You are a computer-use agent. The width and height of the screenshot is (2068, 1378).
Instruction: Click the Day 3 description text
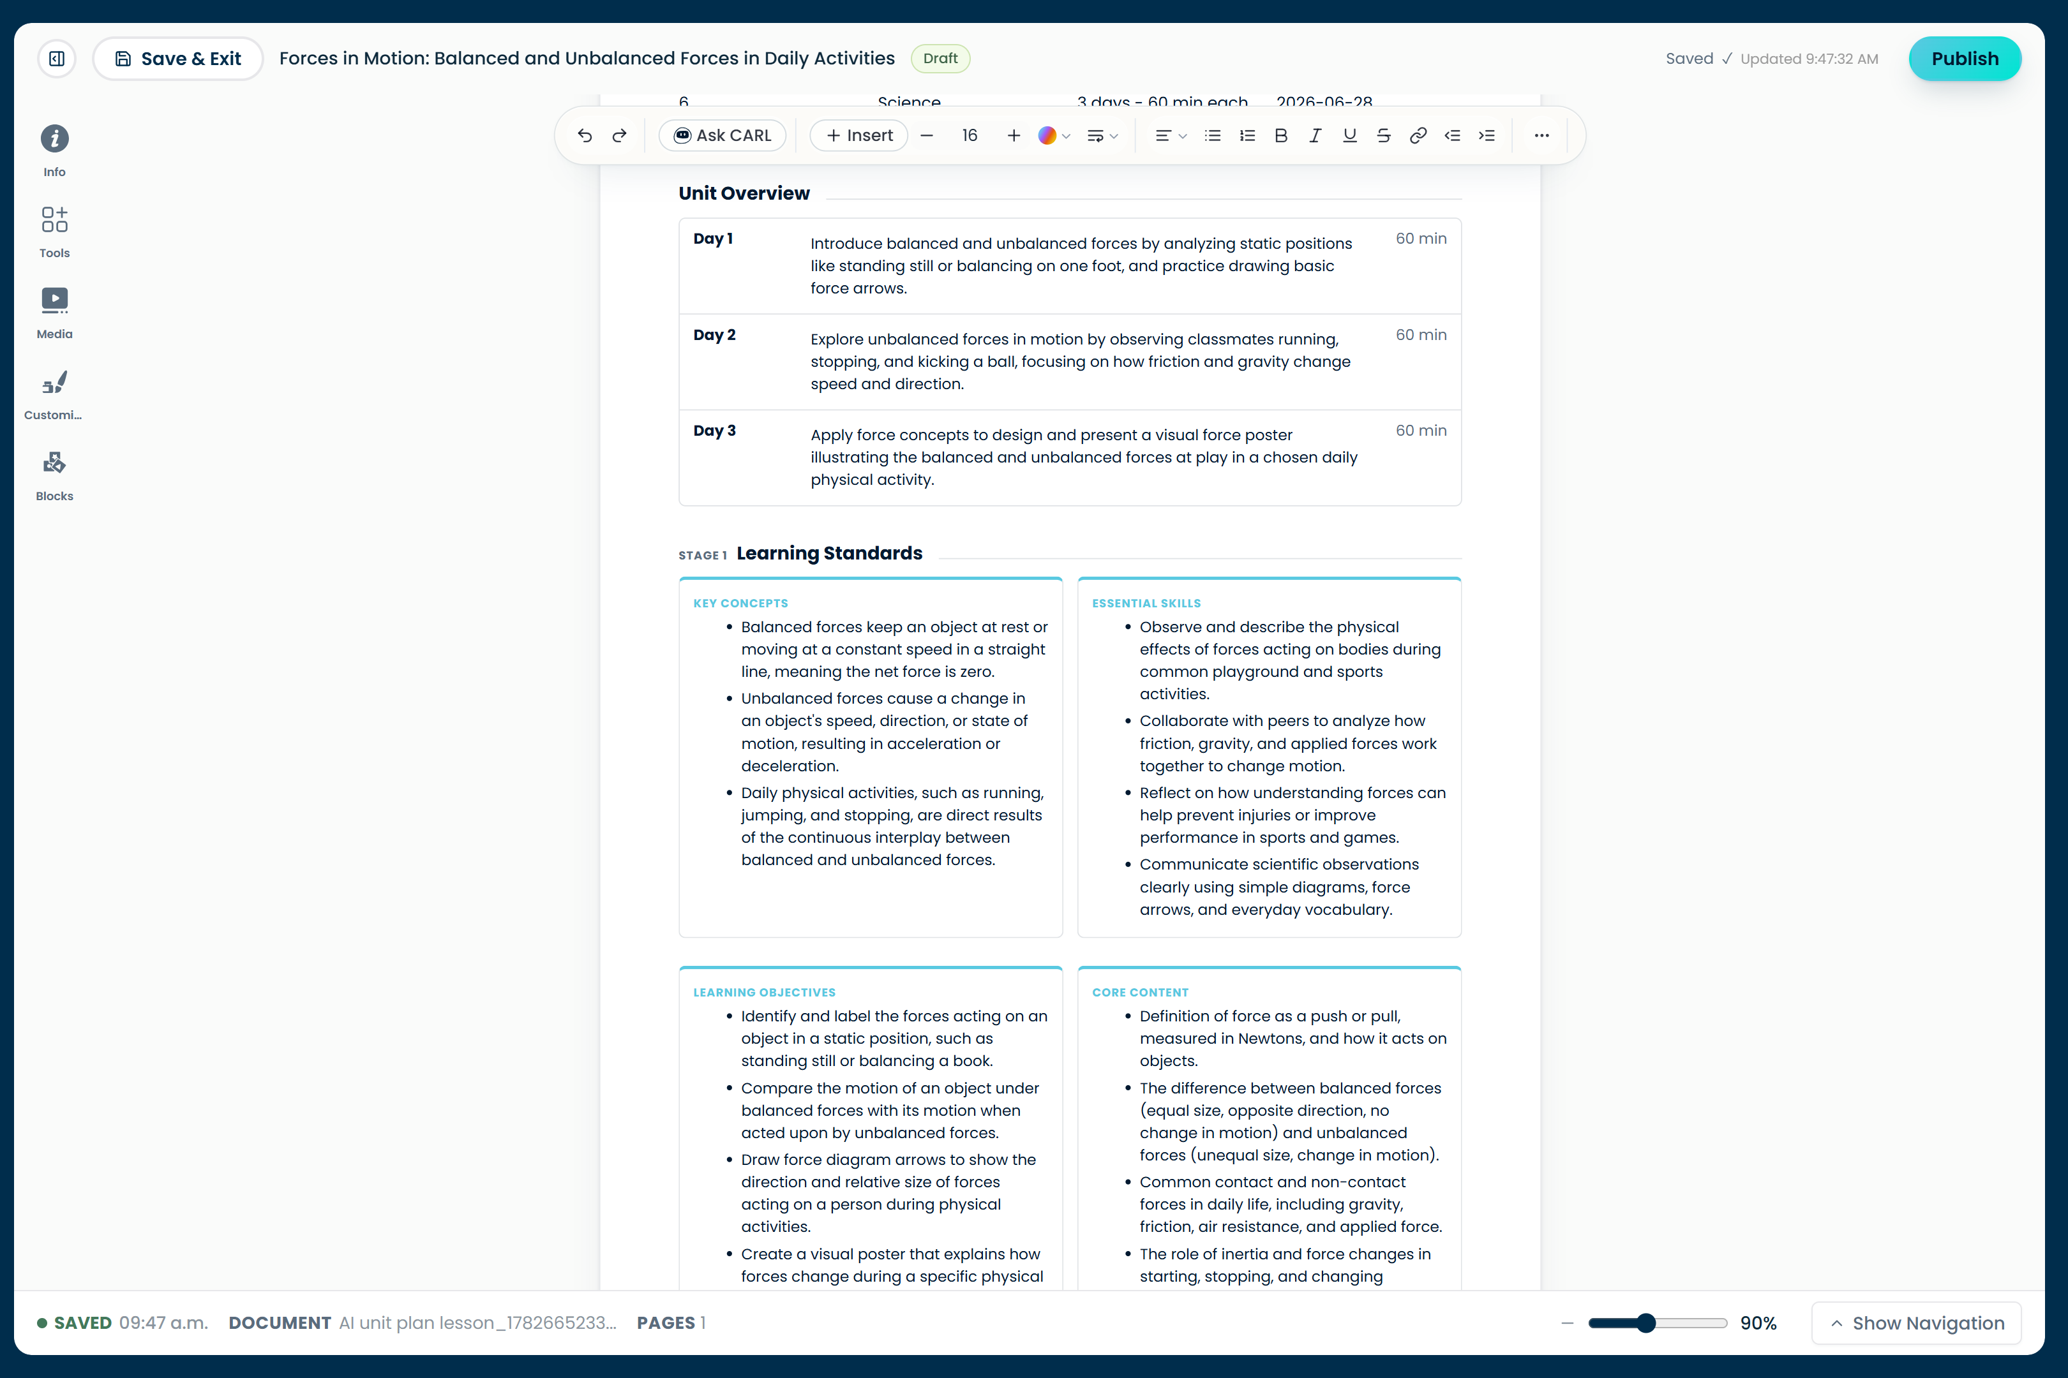[1084, 458]
